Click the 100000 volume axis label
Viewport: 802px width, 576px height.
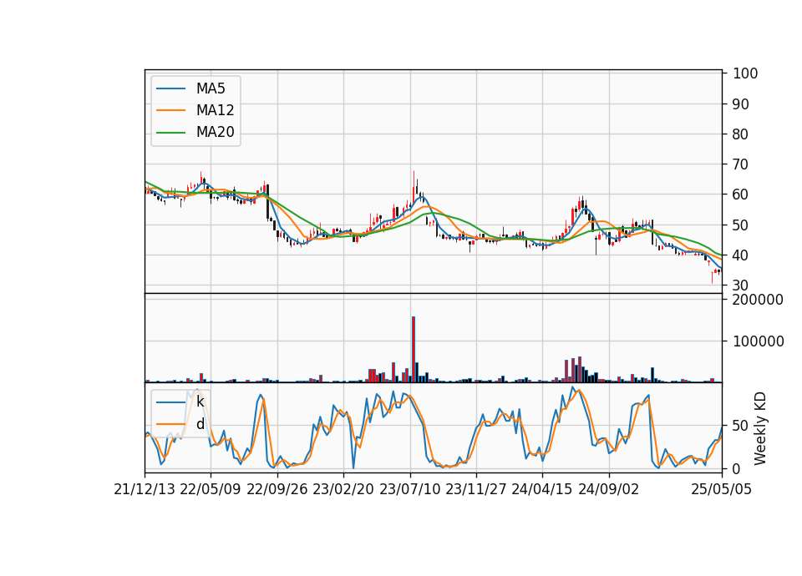point(758,341)
